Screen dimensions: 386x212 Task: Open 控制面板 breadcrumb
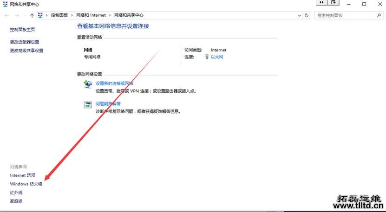[59, 15]
